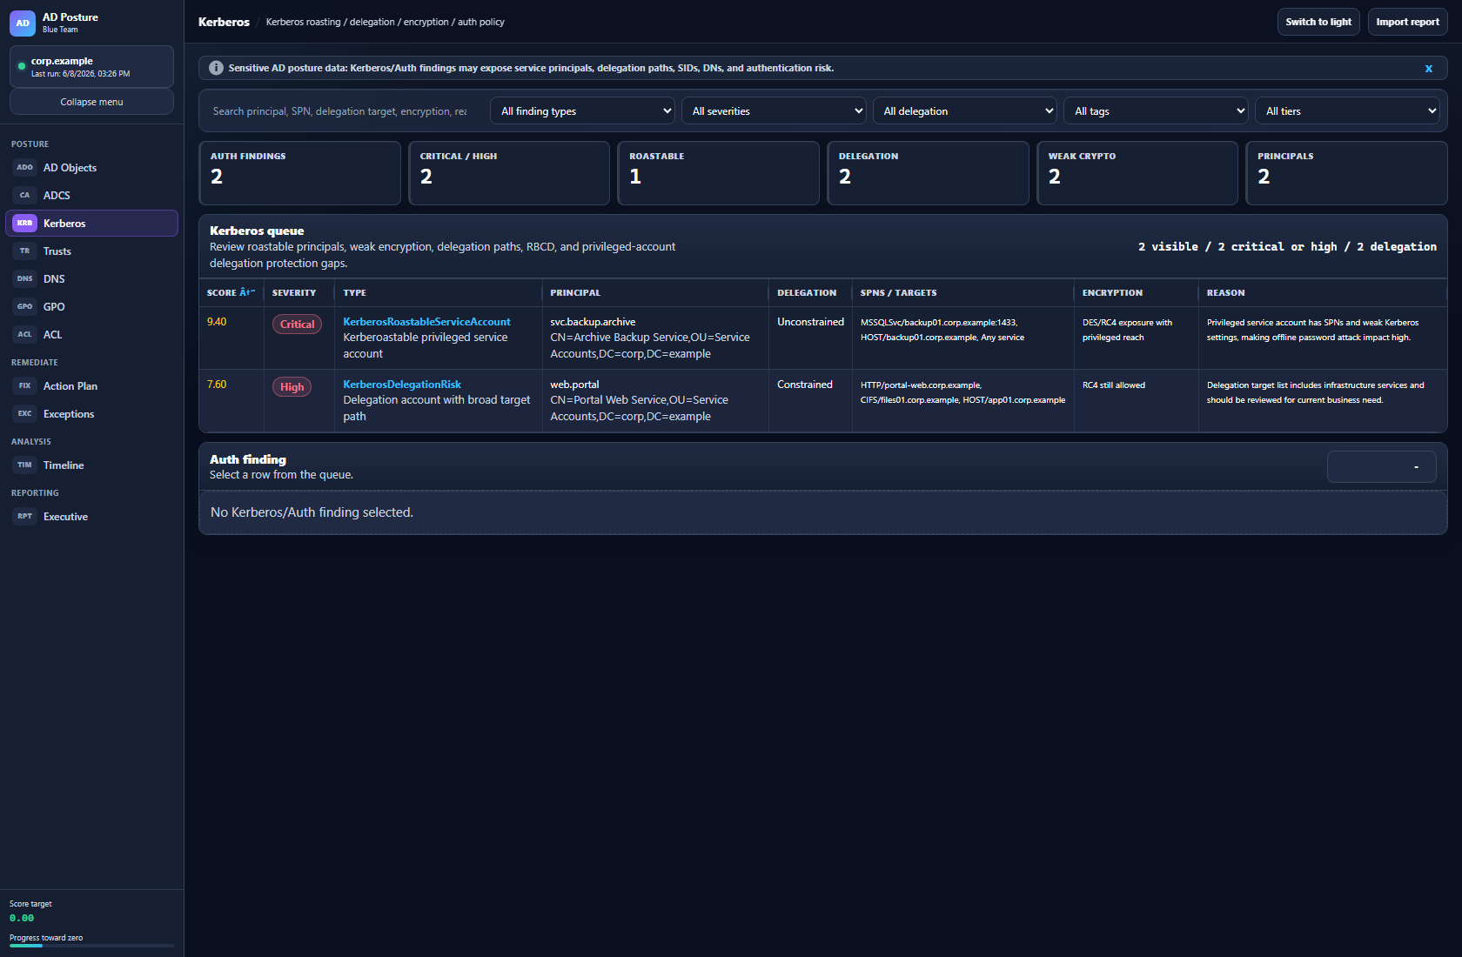Screen dimensions: 1462x957
Task: Click the DNS sidebar icon badge
Action: [x=24, y=279]
